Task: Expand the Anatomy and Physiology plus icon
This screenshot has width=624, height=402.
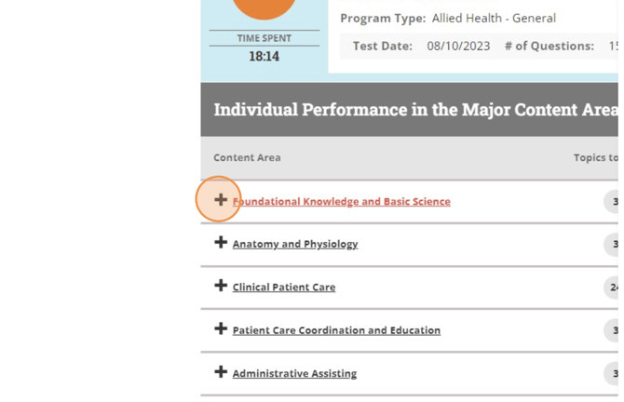Action: coord(221,243)
